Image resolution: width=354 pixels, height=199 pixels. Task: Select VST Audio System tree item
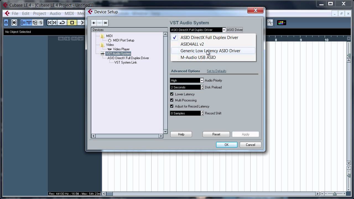(x=118, y=54)
